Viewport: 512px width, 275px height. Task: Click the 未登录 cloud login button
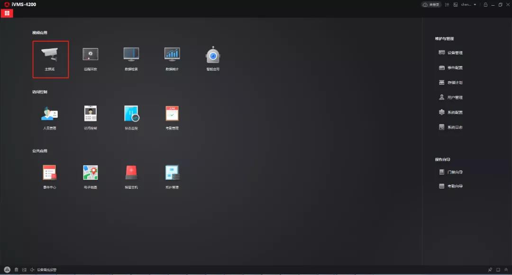(x=431, y=5)
